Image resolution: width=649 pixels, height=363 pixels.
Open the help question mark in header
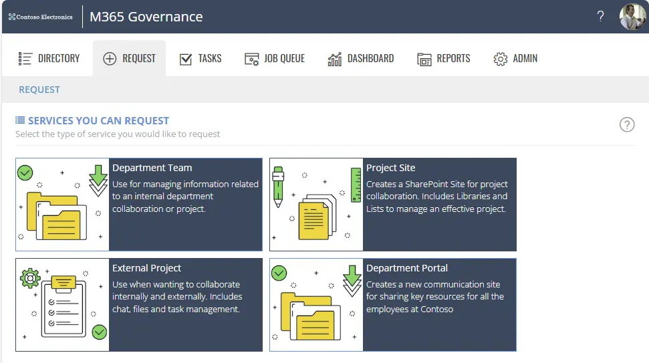(600, 17)
